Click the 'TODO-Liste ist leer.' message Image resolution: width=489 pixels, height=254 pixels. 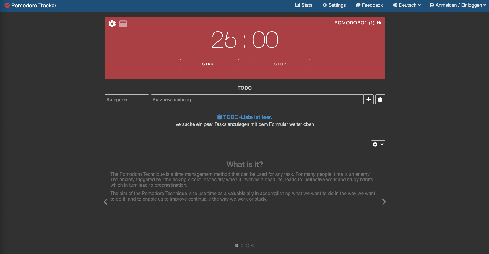(x=245, y=117)
